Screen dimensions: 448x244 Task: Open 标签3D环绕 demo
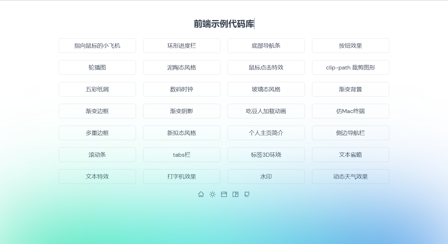(x=266, y=155)
